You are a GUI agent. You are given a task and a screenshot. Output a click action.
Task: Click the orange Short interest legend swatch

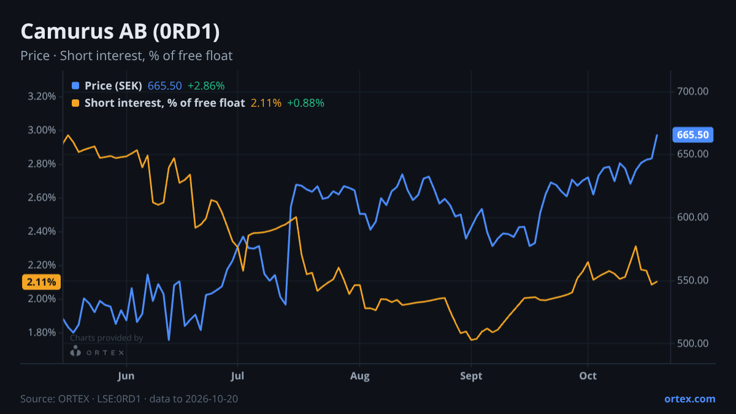(75, 103)
